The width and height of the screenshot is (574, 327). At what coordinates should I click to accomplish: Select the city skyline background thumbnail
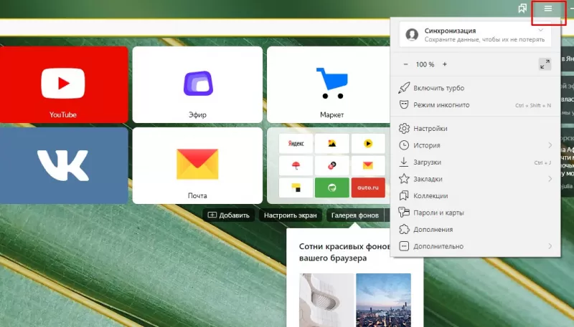(x=384, y=300)
